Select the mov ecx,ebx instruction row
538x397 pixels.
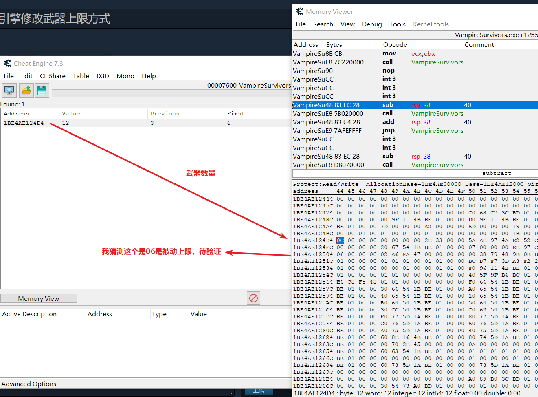[415, 53]
